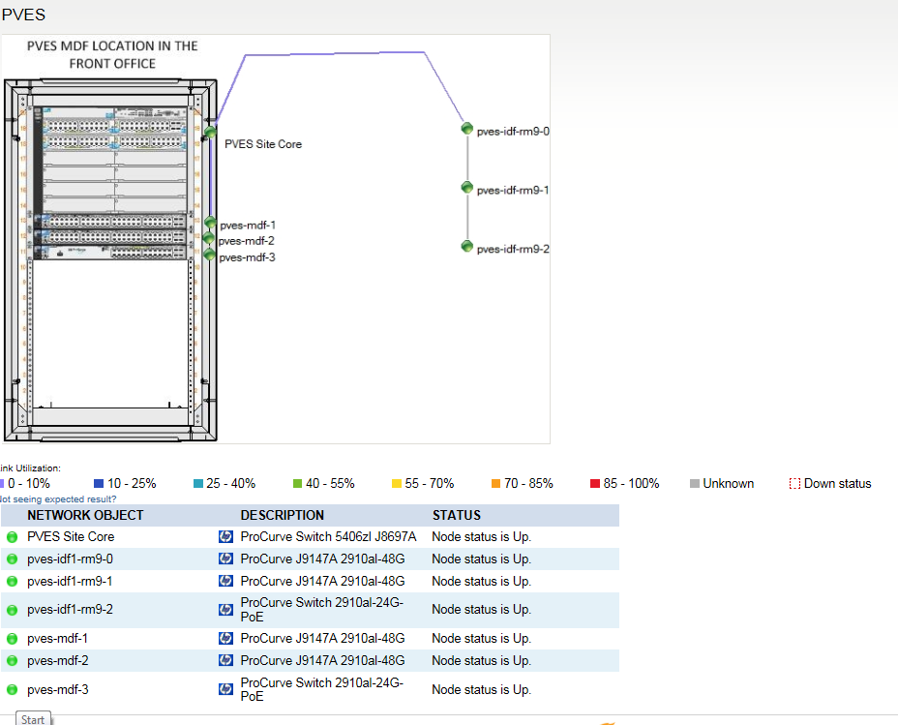Click the Start button at the bottom

coord(33,718)
